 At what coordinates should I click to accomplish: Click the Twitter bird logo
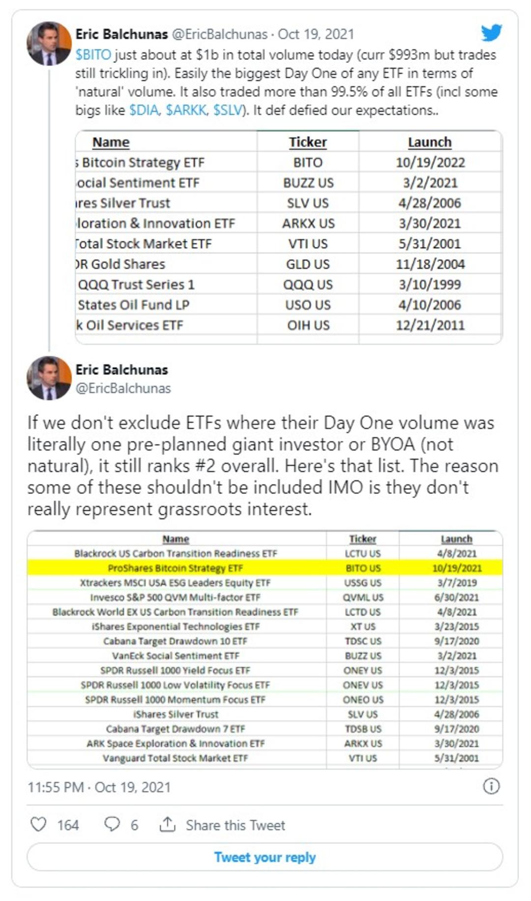pos(492,33)
